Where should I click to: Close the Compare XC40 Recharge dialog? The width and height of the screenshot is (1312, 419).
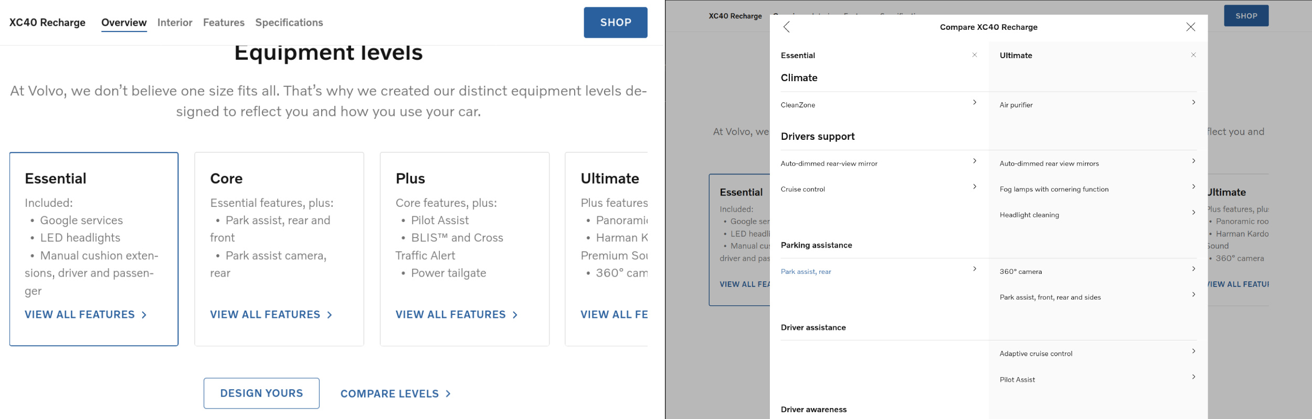point(1190,27)
